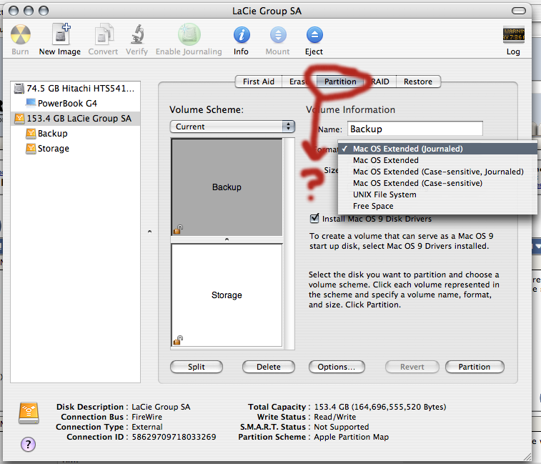Click lock icon on Backup partition
This screenshot has height=464, width=541.
178,229
